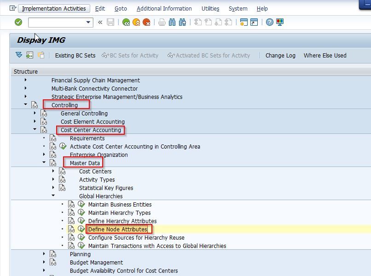Open documentation icon for Controlling node
The width and height of the screenshot is (371, 276).
click(35, 105)
